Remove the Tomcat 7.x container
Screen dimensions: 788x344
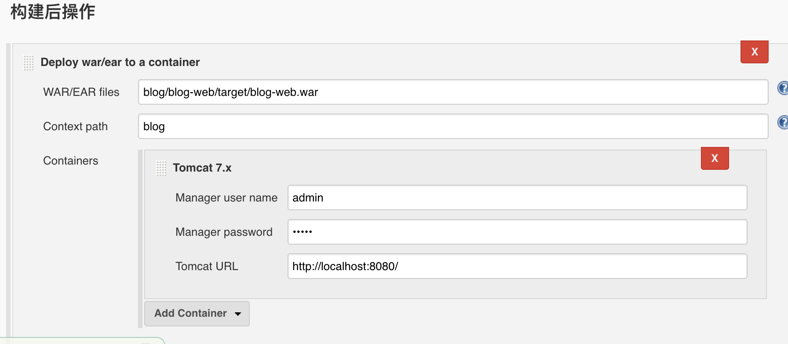click(715, 158)
